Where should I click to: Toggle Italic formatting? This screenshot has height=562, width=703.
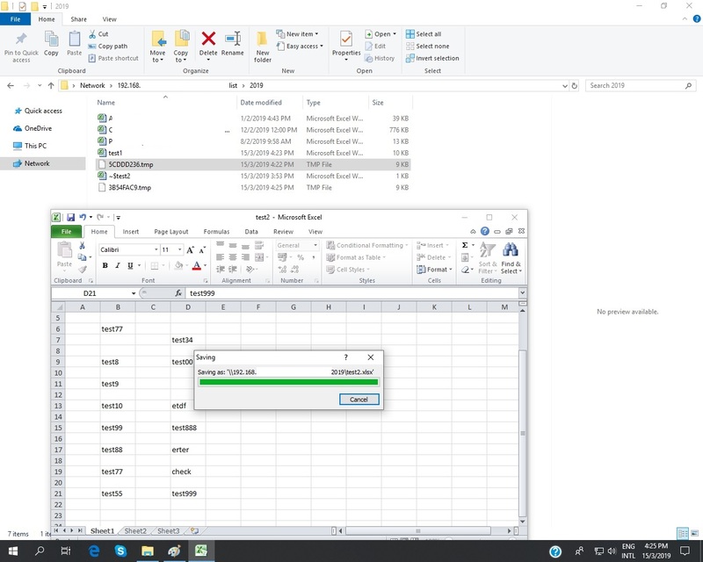tap(116, 265)
